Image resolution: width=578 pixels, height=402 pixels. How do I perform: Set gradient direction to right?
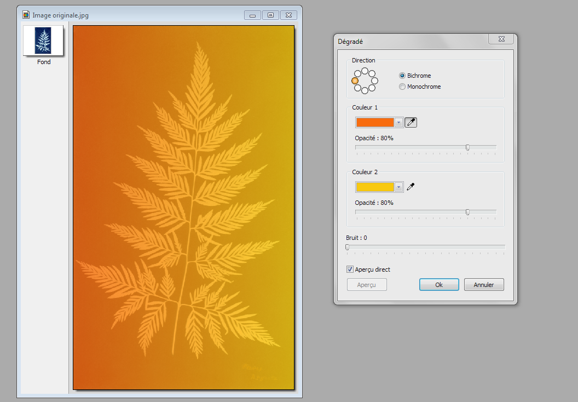374,81
